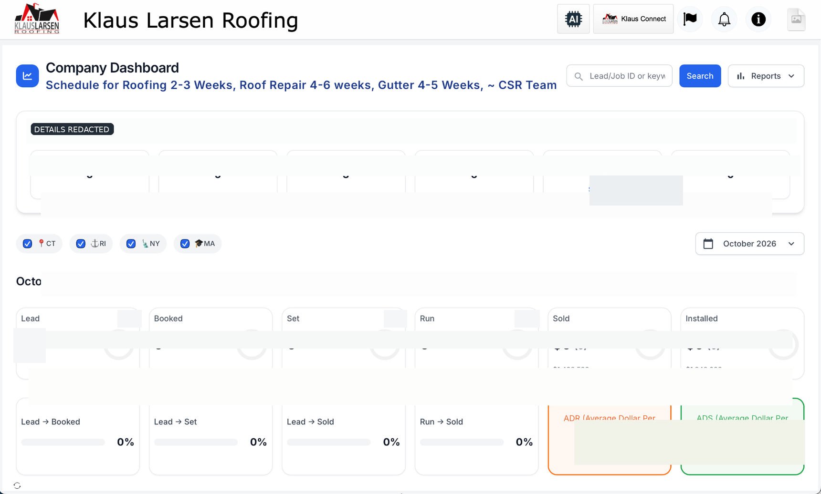Click the calendar icon beside October 2026
The image size is (821, 494).
708,244
